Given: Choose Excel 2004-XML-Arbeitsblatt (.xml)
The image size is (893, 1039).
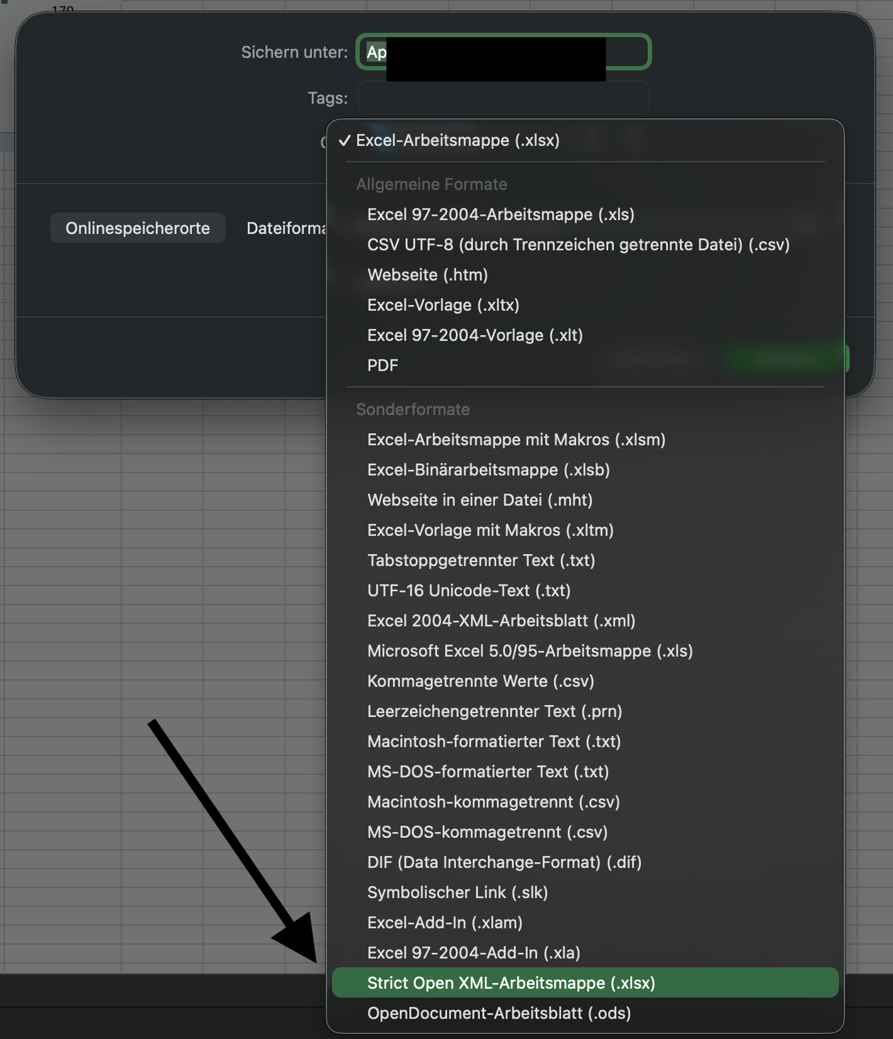Looking at the screenshot, I should (585, 621).
